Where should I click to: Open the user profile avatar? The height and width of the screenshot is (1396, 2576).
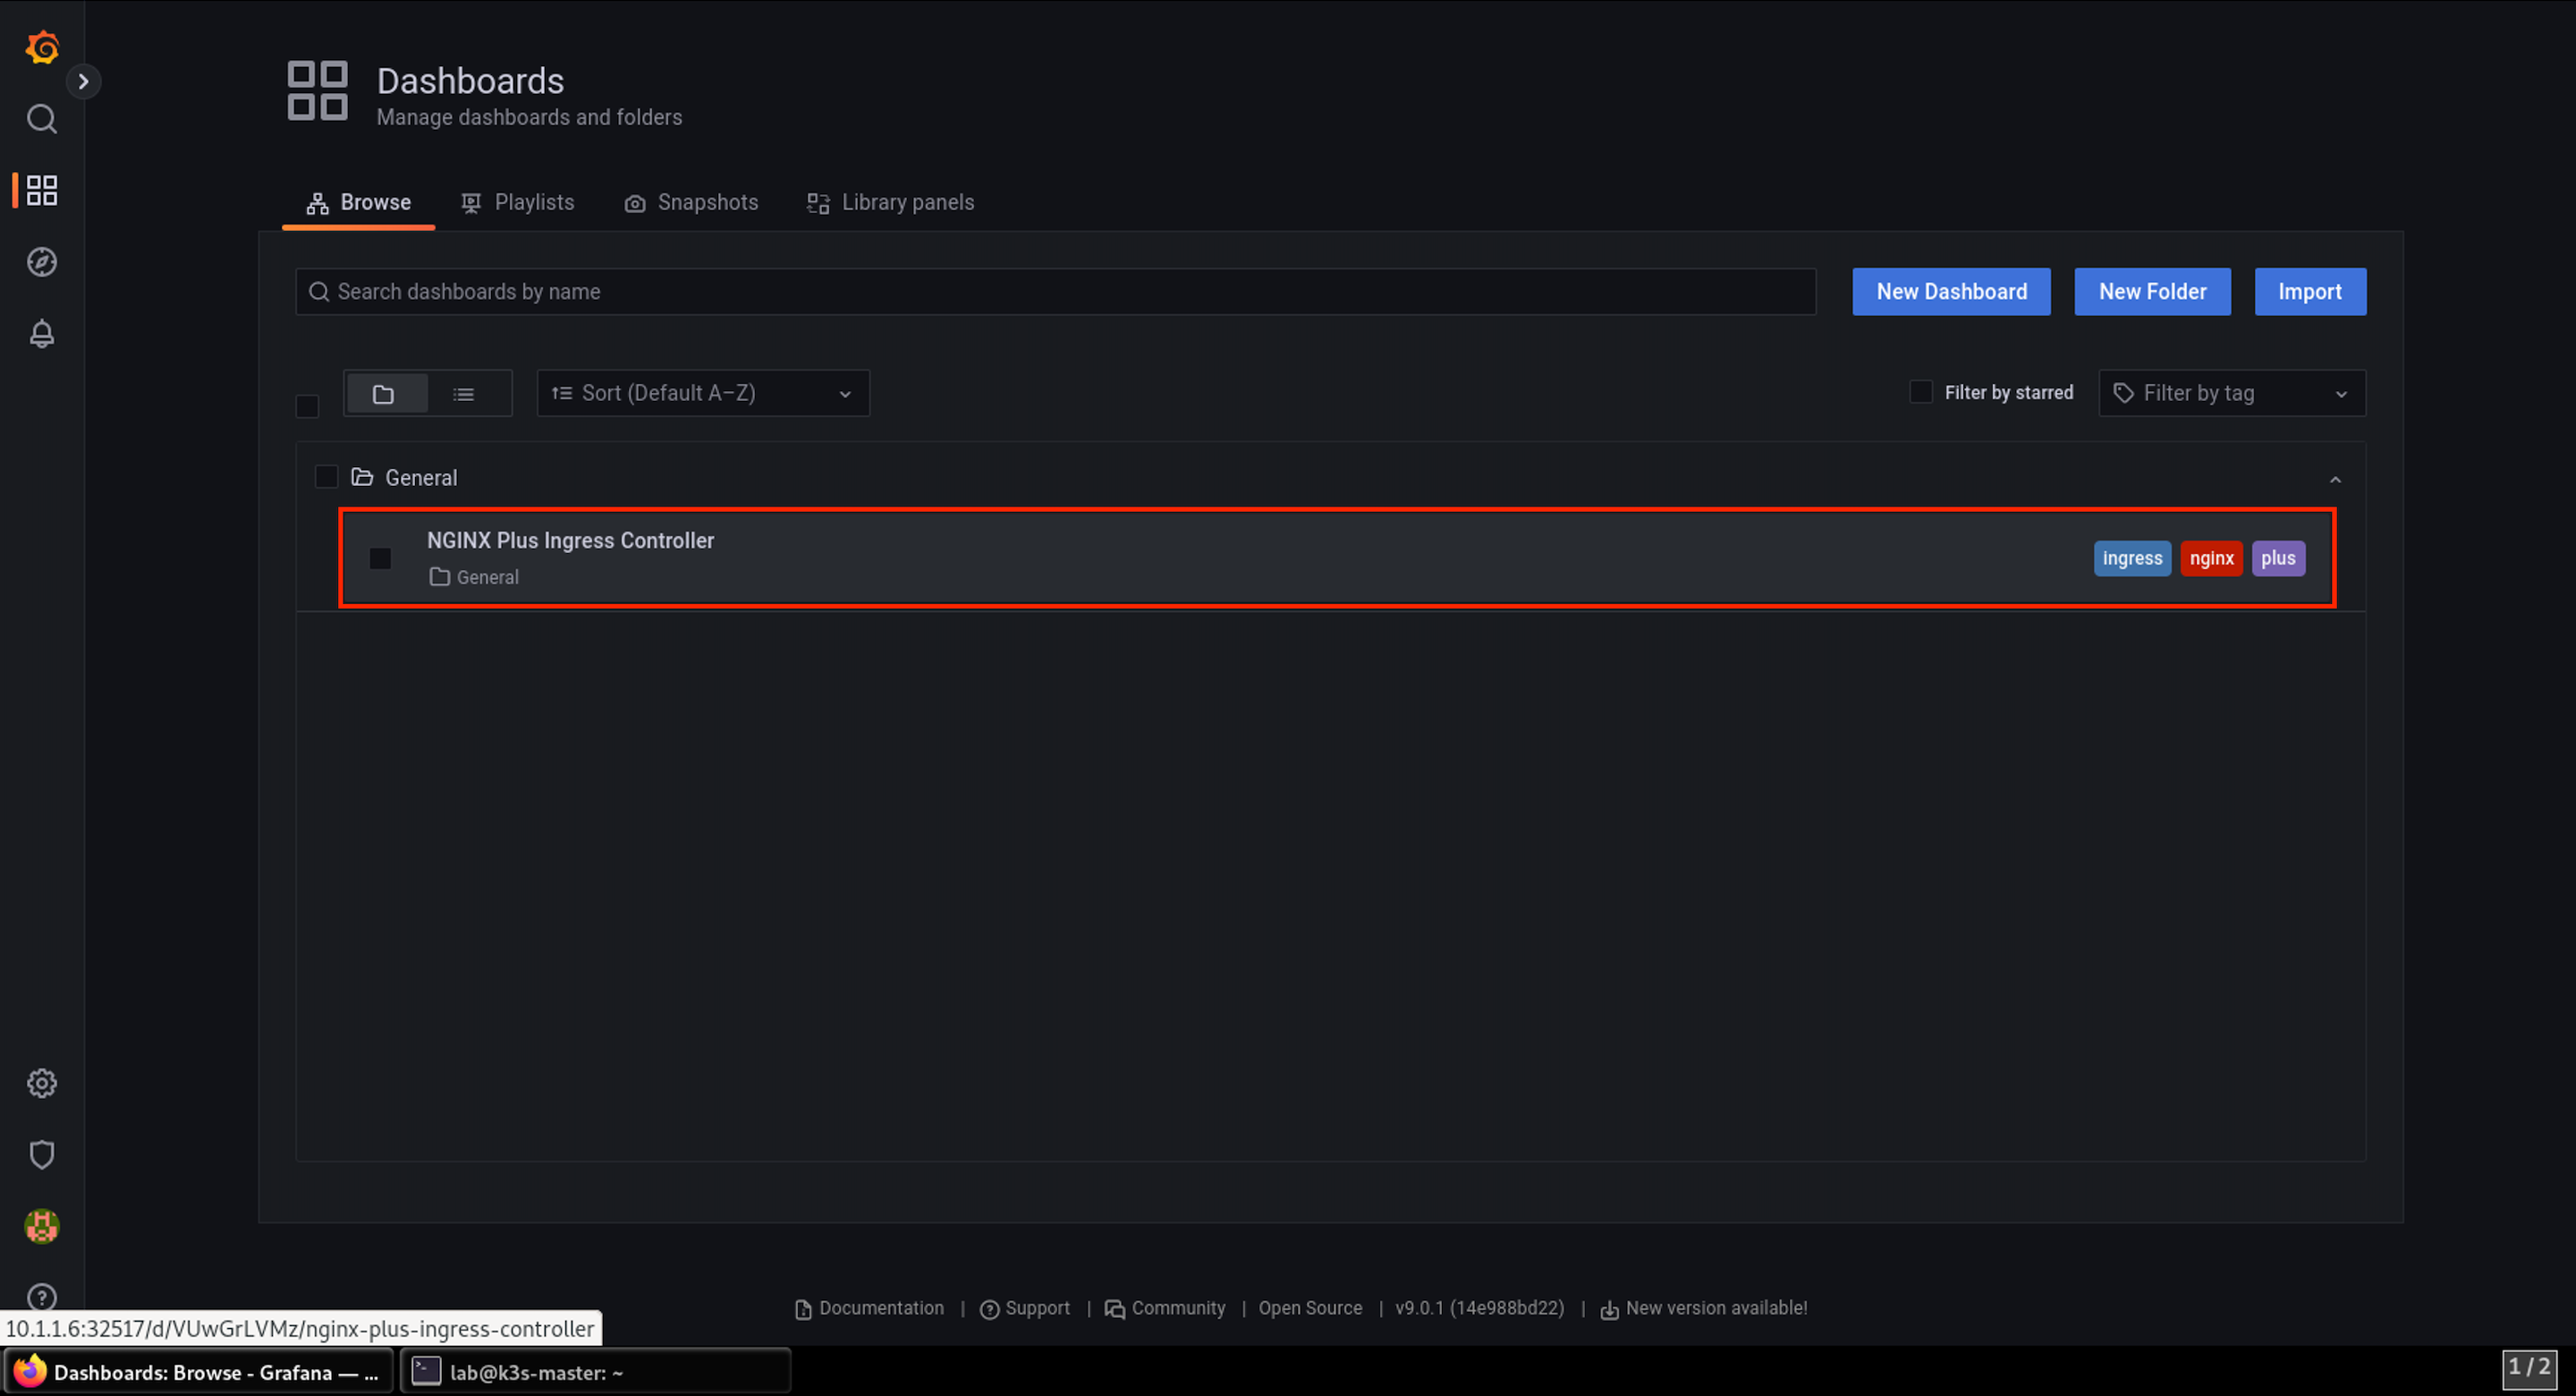[41, 1226]
